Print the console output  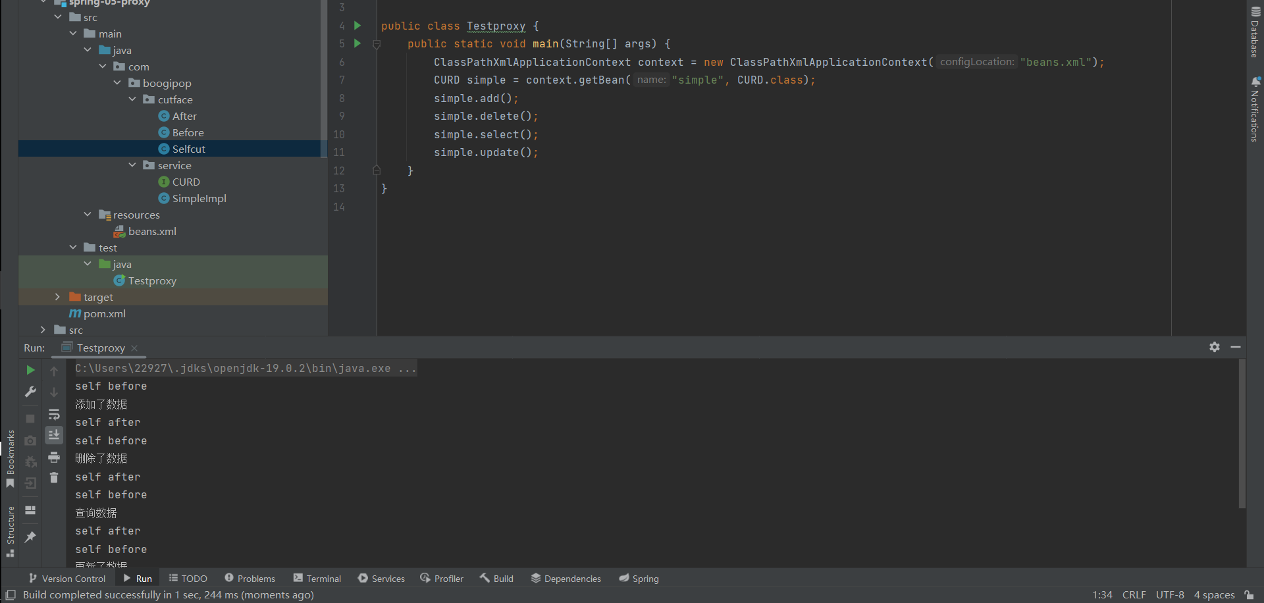[54, 457]
